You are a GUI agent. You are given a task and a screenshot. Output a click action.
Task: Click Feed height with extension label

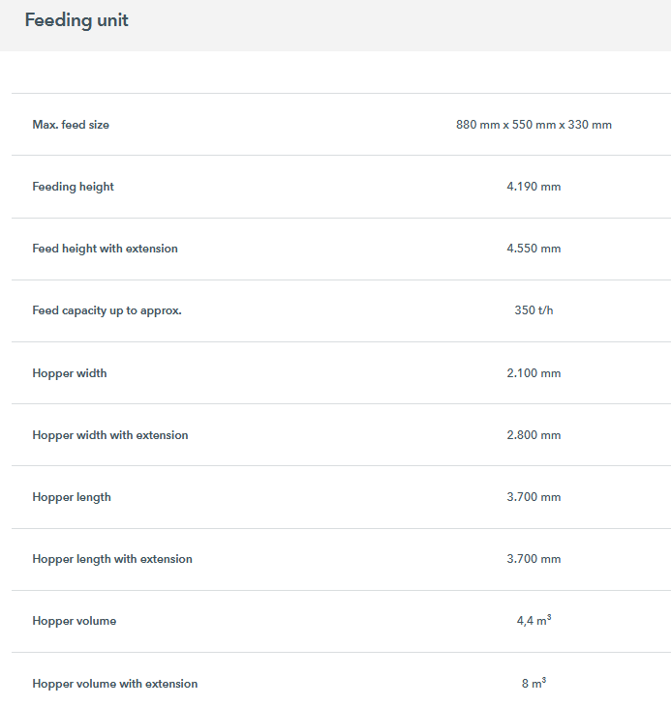[105, 249]
